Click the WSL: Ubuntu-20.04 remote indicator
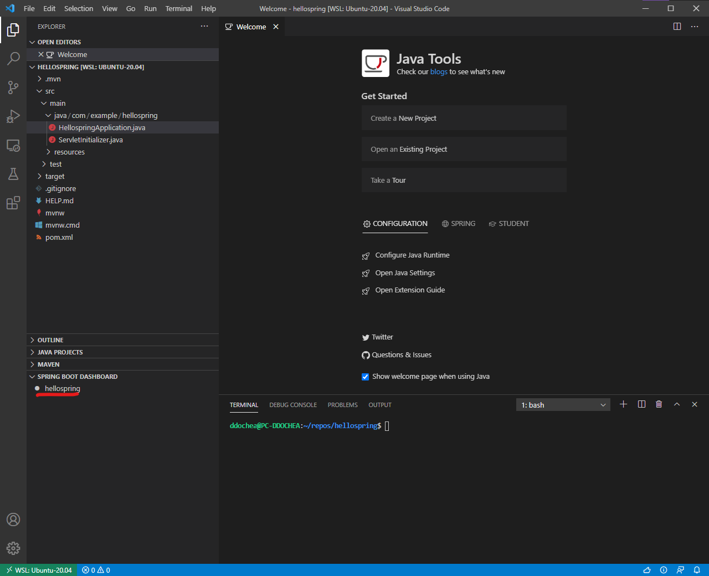The image size is (709, 576). [x=39, y=570]
